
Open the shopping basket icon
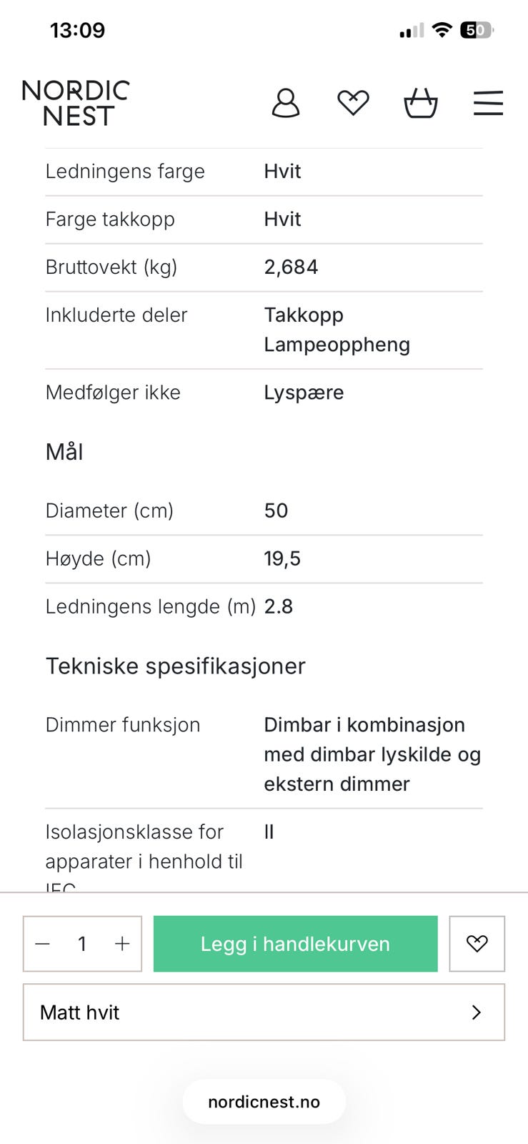420,103
